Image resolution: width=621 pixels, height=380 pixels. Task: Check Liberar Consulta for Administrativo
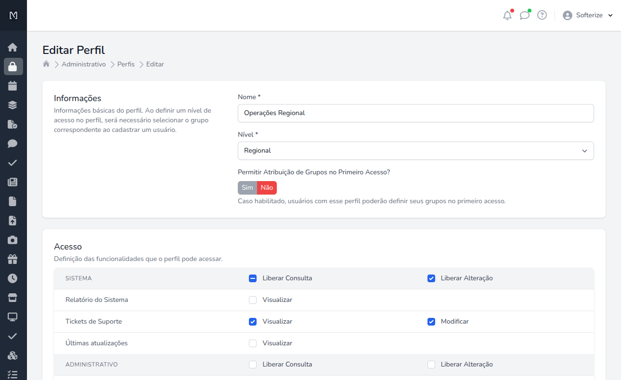(253, 365)
